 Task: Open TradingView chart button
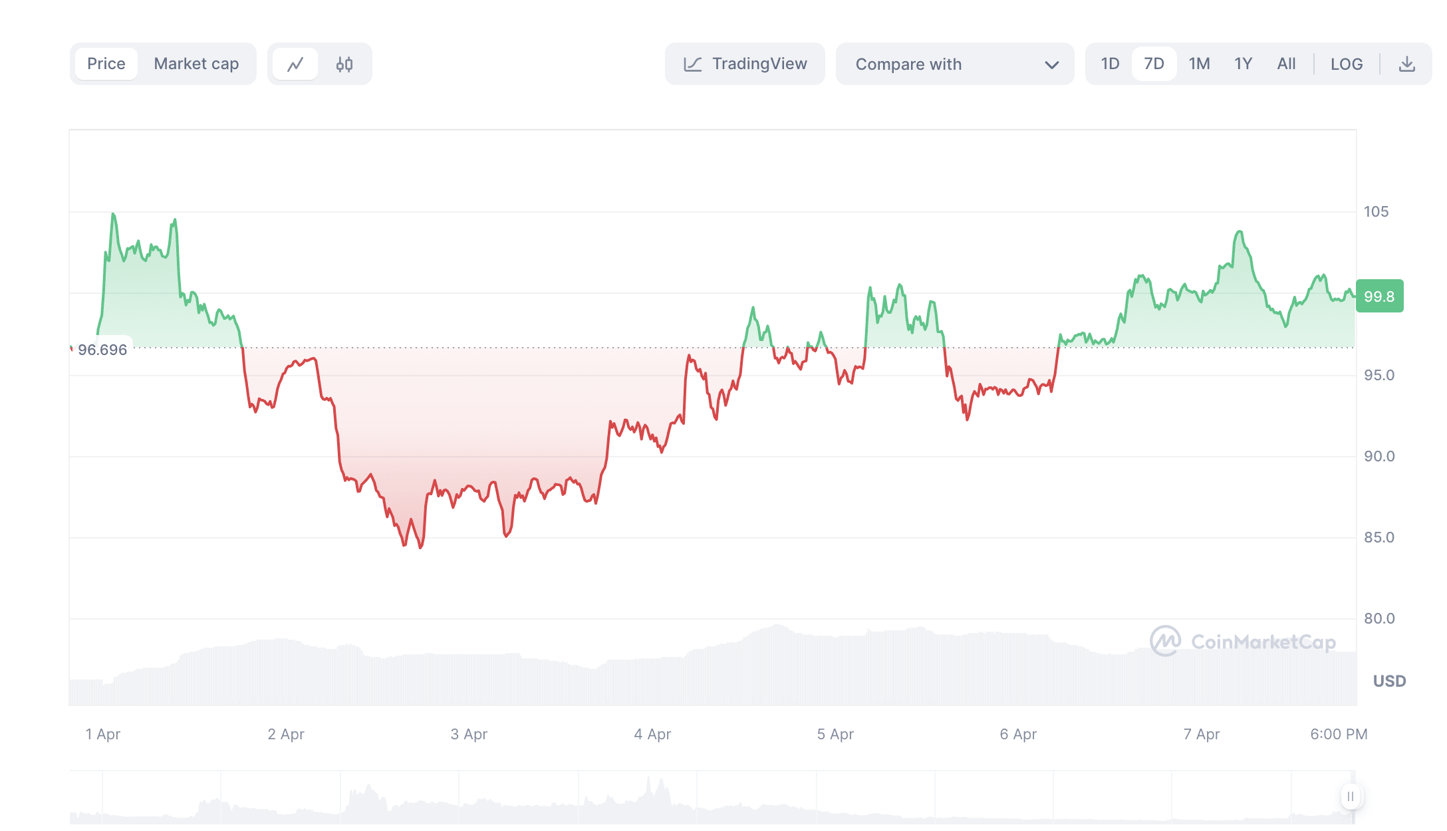745,64
